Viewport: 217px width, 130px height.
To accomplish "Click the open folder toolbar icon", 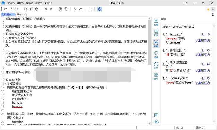I will click(11, 9).
